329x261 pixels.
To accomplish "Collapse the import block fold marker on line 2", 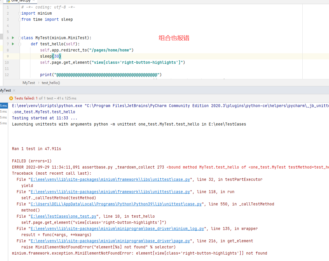I will 20,13.
